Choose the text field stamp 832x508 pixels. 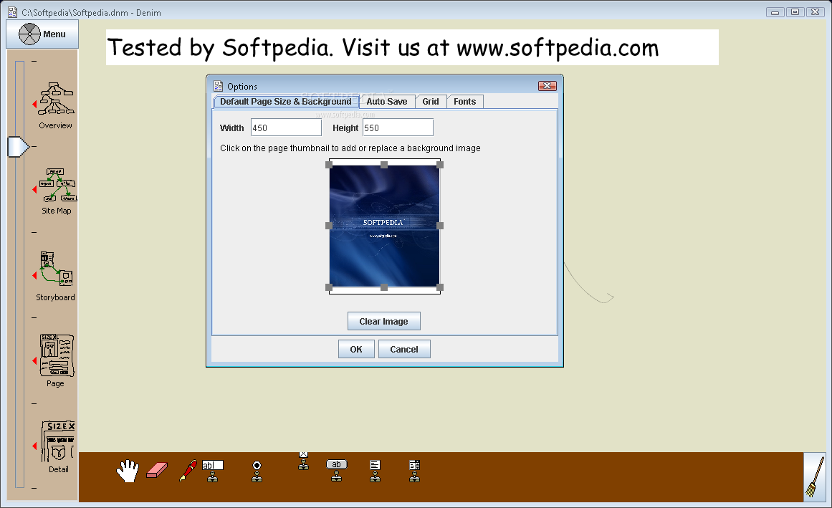212,470
